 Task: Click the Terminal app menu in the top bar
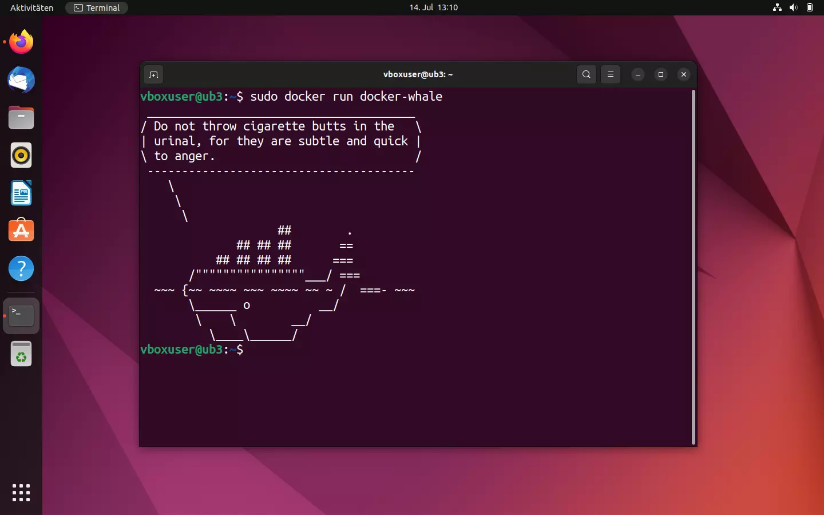point(96,7)
